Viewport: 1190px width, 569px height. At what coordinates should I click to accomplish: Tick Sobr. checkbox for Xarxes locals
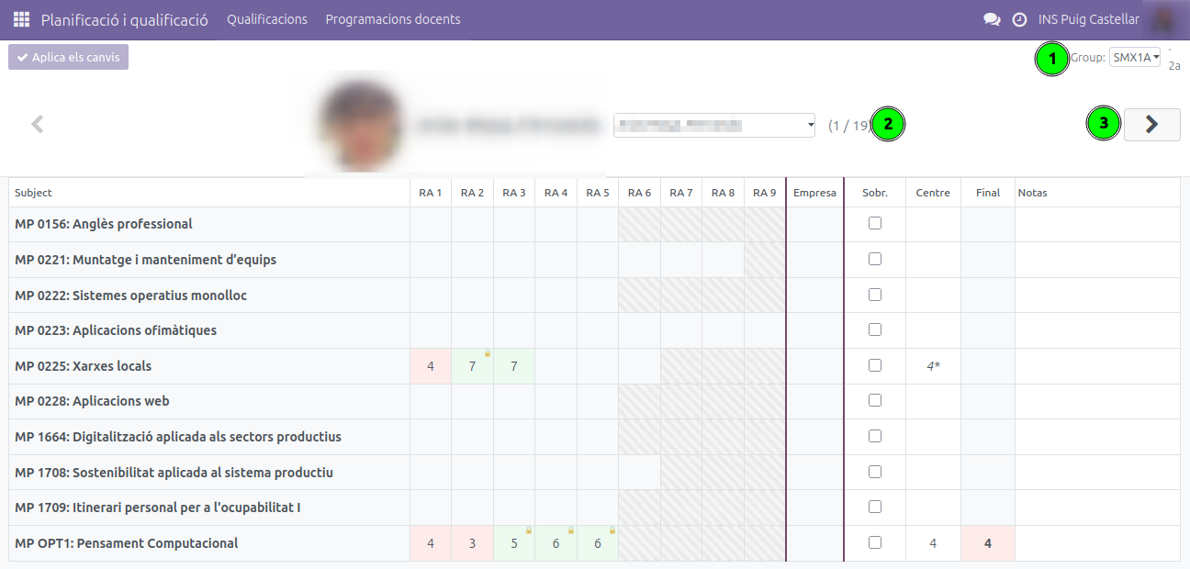(875, 365)
